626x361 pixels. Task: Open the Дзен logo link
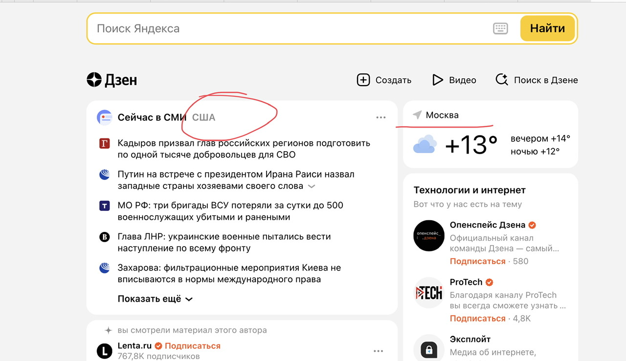[x=112, y=80]
